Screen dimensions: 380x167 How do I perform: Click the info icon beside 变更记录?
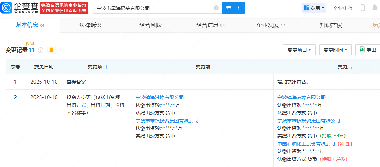[x=41, y=50]
